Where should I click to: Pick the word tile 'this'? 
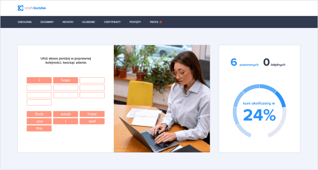point(39,129)
